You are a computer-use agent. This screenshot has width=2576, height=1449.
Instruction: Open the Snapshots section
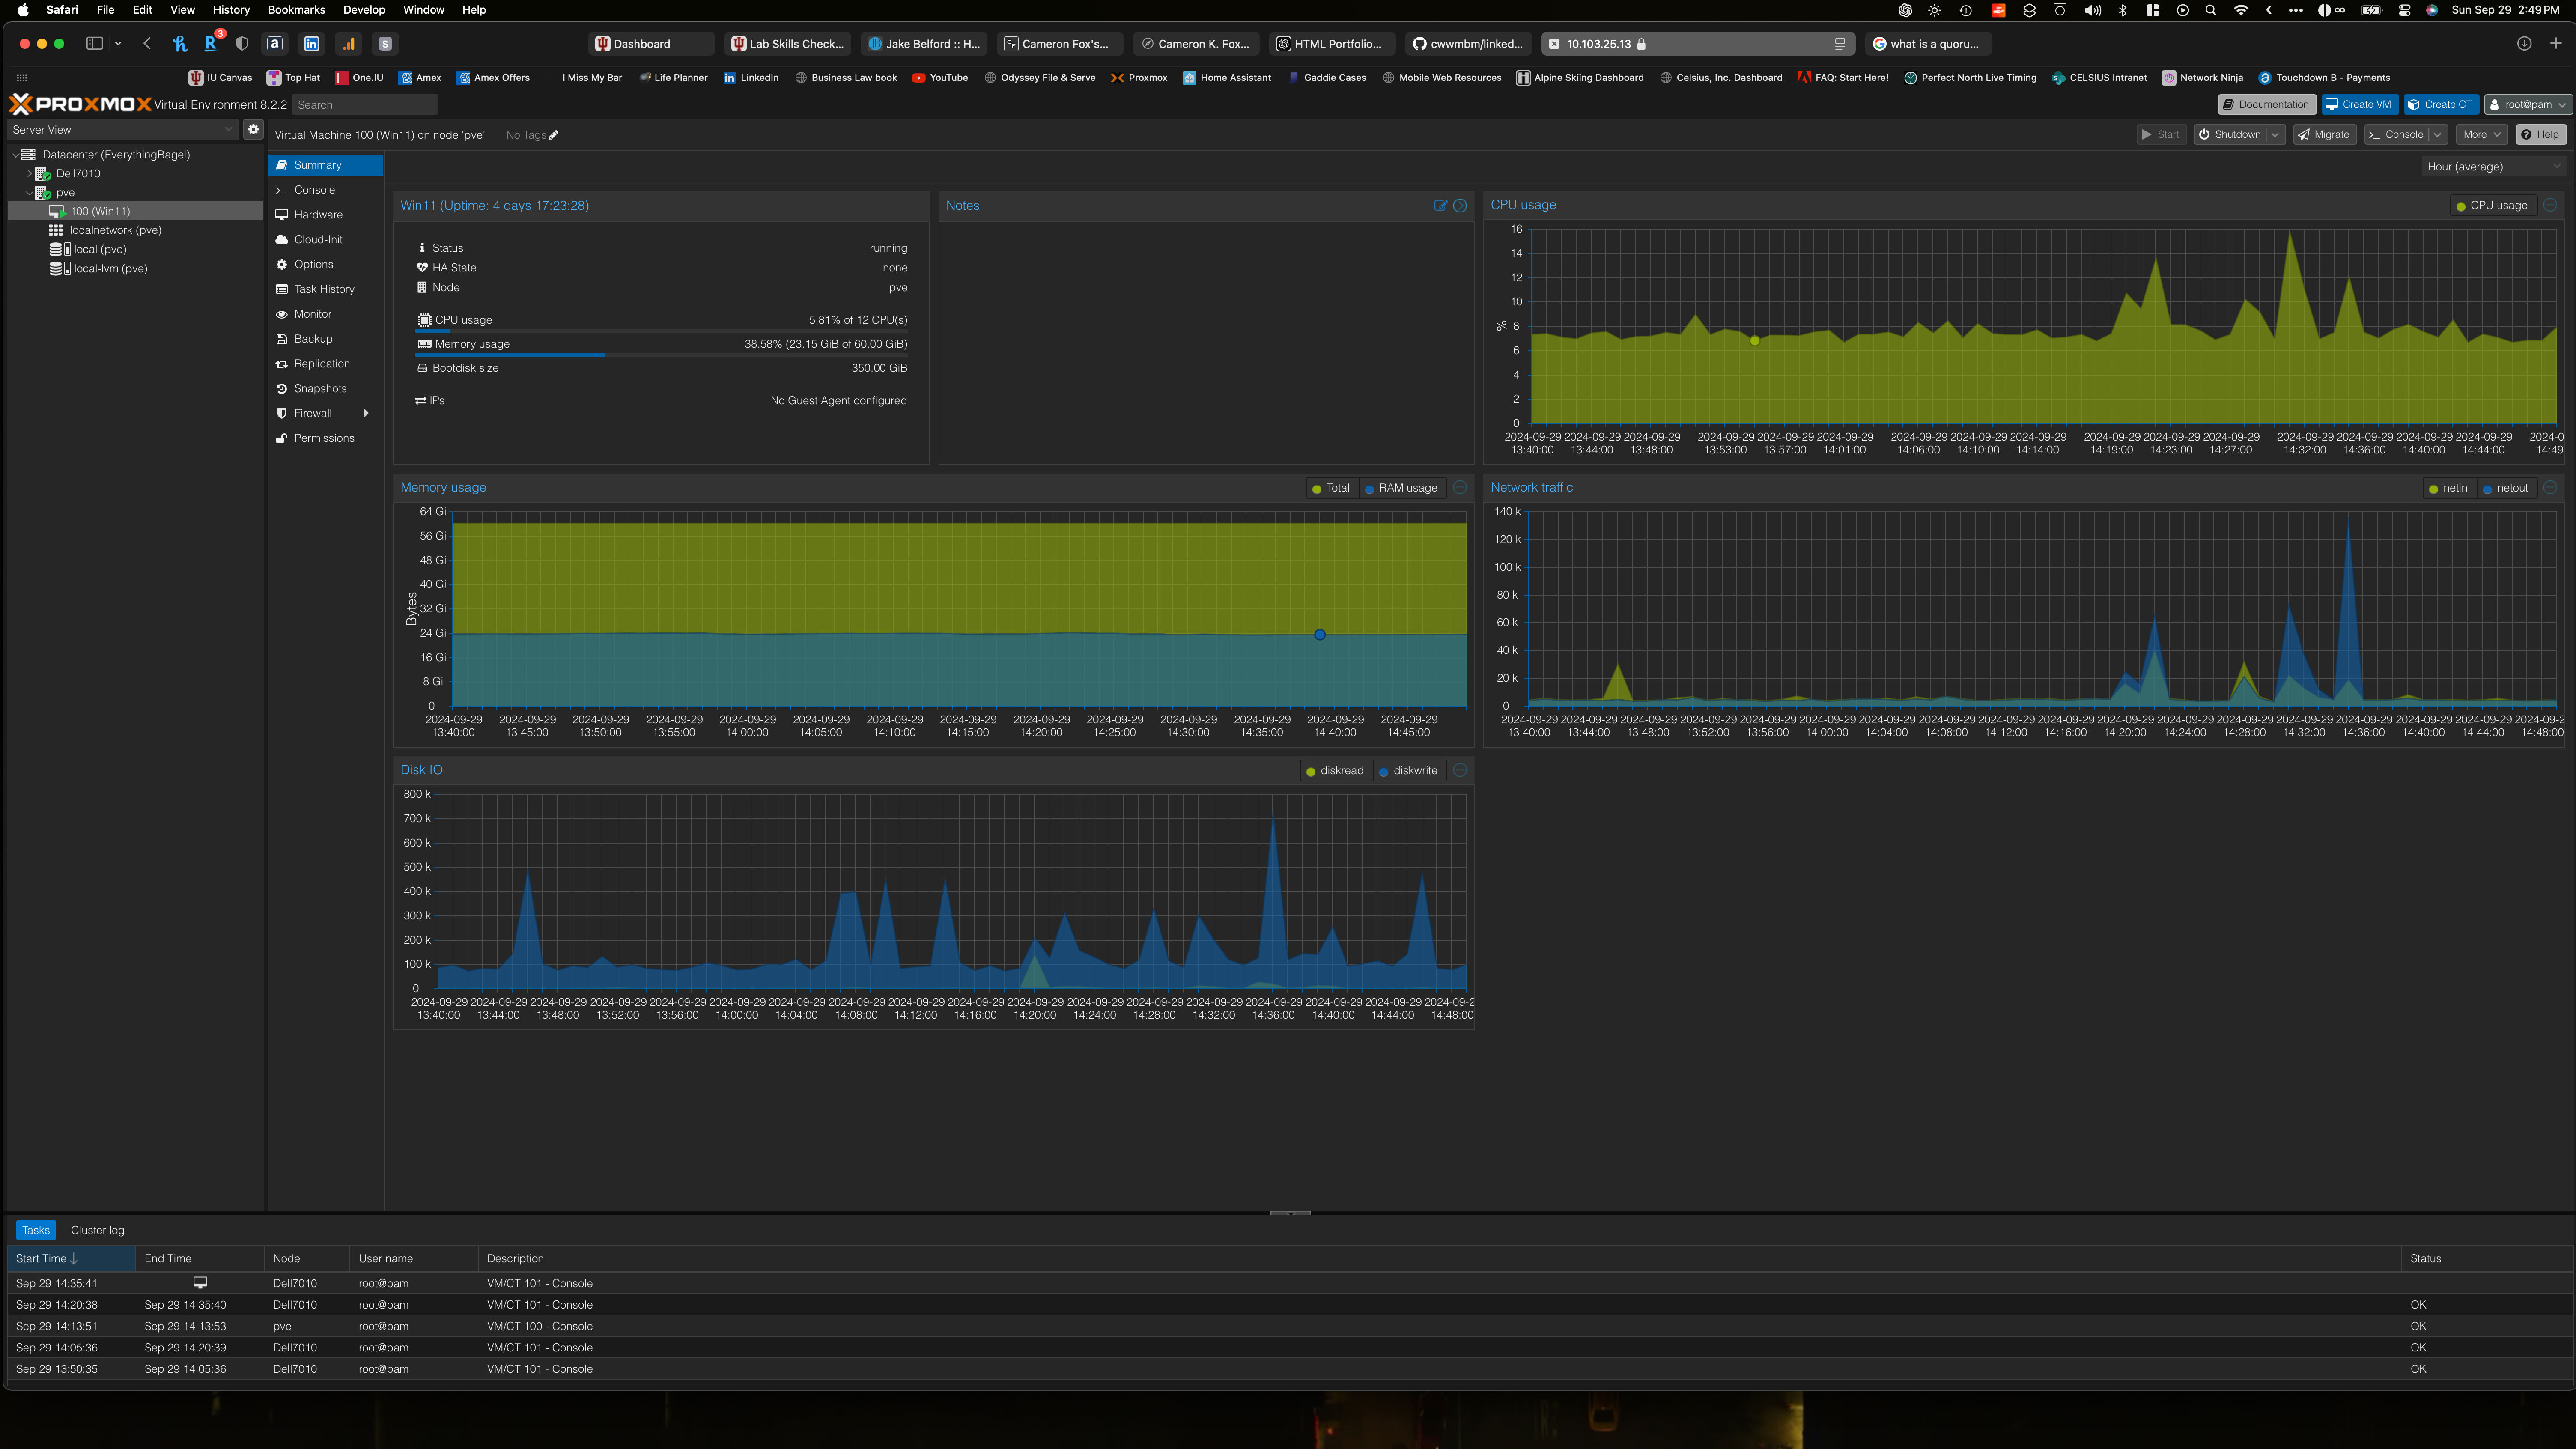[320, 389]
